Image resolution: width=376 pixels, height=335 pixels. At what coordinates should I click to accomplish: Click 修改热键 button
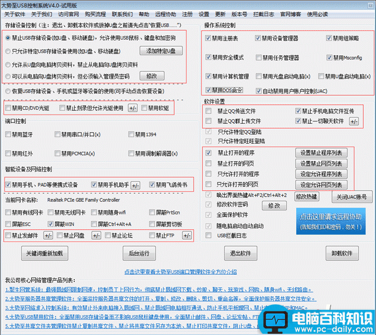[307, 197]
